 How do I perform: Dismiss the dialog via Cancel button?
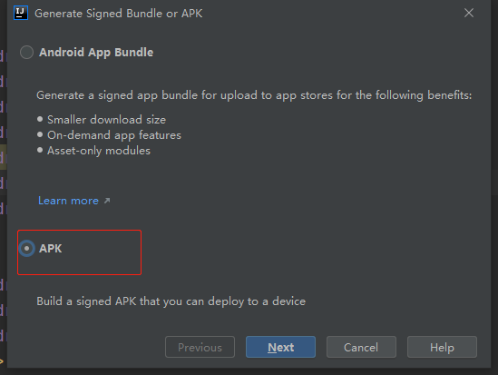click(361, 347)
